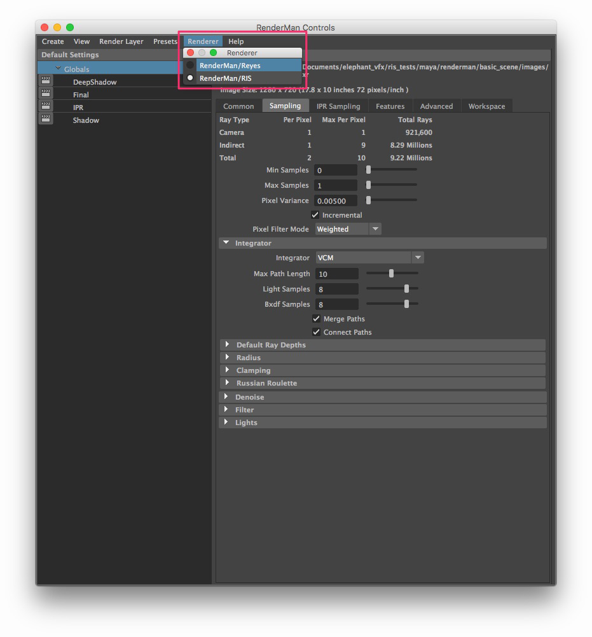Expand the Radius section

click(228, 358)
